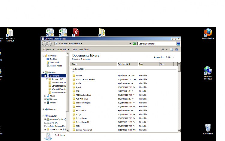Screen dimensions: 225x141
Task: Click the Pictures library icon
Action: (48, 99)
